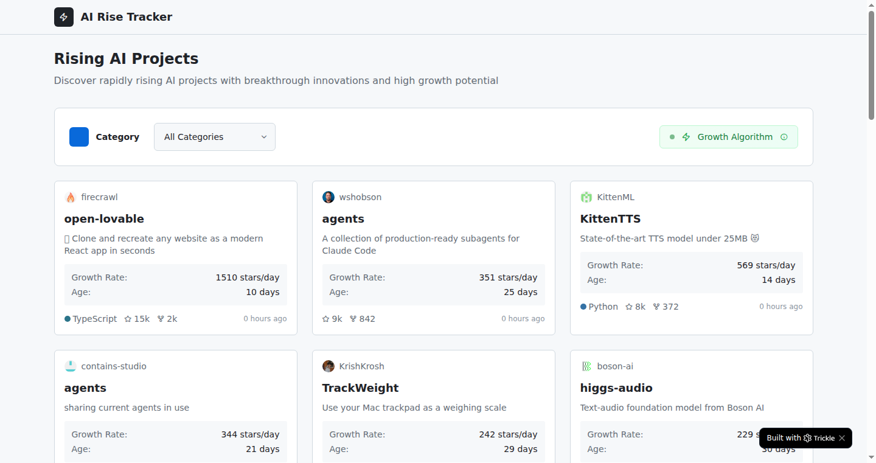Click the boson-ai logo avatar
Image resolution: width=876 pixels, height=463 pixels.
586,366
